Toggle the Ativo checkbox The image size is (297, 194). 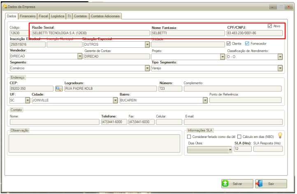point(270,26)
